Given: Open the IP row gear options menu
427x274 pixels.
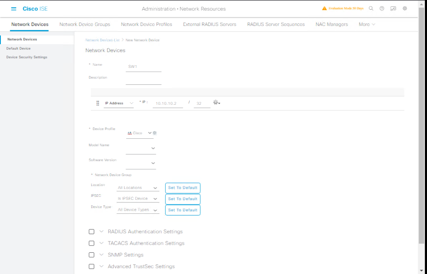Looking at the screenshot, I should point(217,103).
